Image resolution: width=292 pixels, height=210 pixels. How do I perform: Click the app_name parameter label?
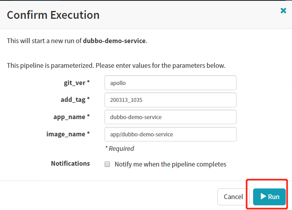click(x=72, y=117)
